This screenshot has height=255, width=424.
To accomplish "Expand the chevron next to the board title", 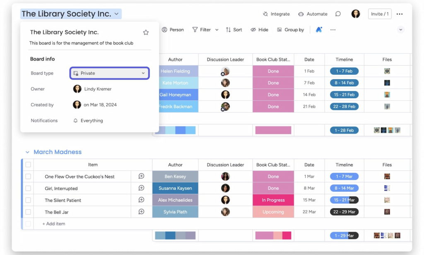I will [116, 13].
